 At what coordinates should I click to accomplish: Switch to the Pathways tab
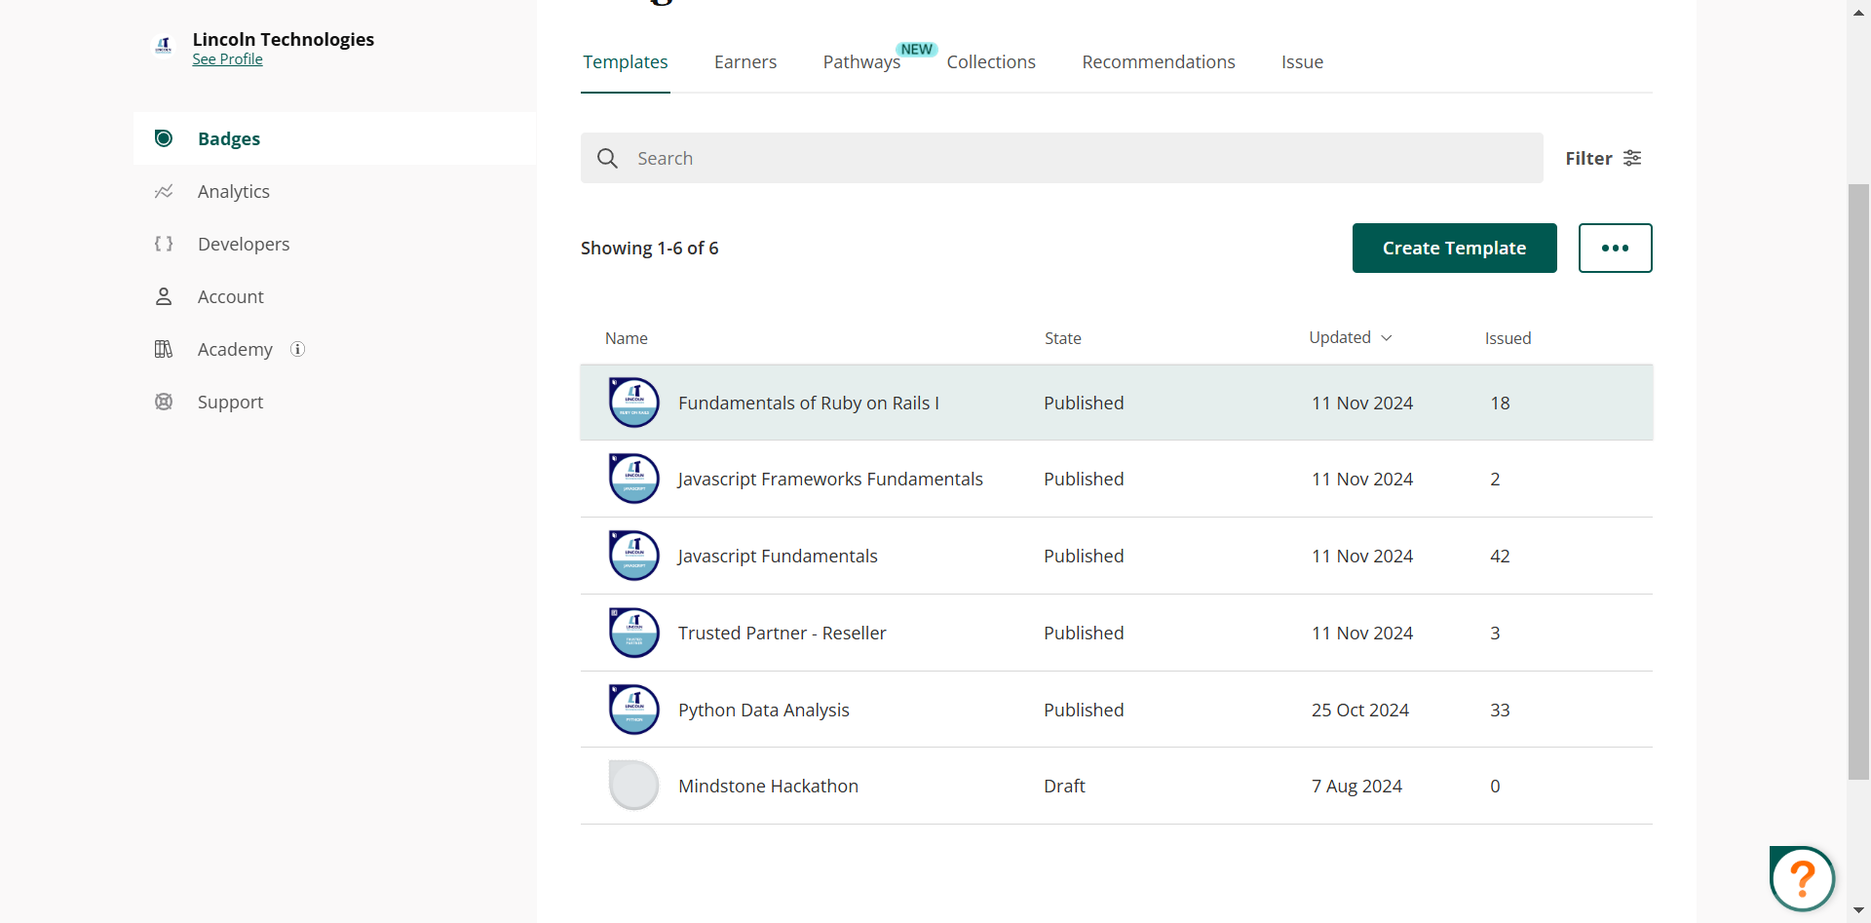click(x=861, y=62)
